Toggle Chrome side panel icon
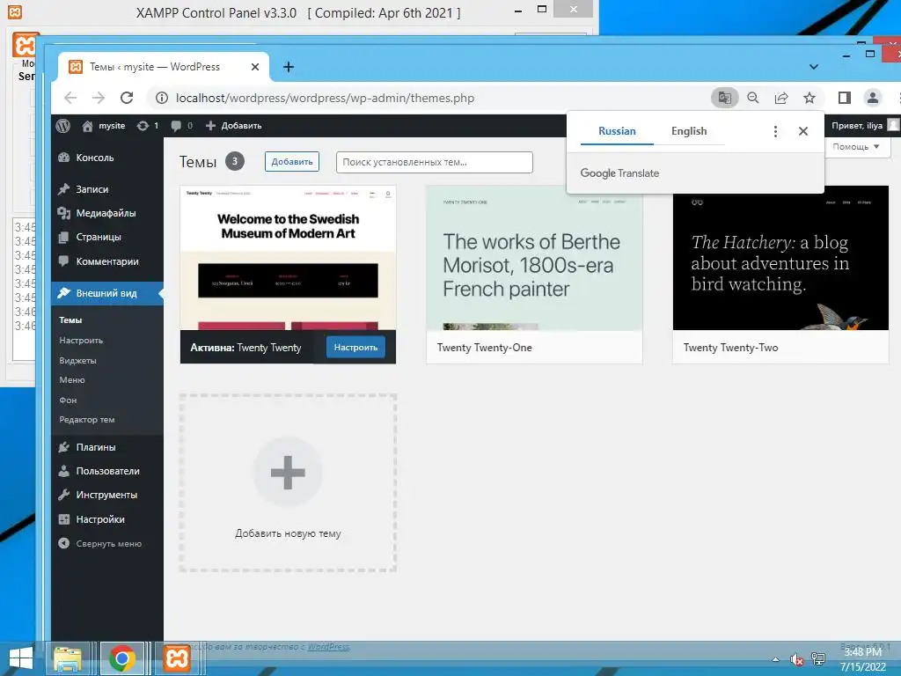The height and width of the screenshot is (676, 901). click(x=844, y=98)
